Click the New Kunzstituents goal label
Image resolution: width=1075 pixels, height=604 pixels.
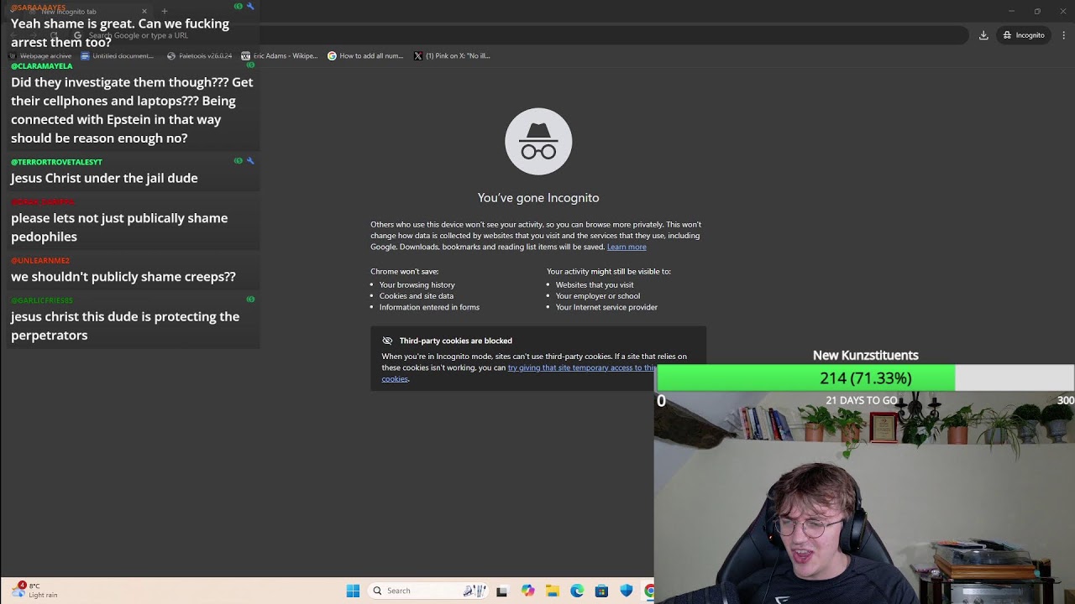click(865, 356)
